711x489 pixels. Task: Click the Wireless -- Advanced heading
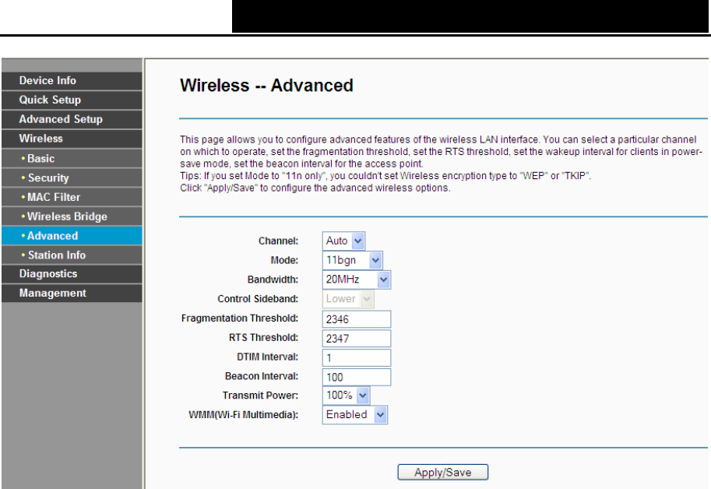click(x=266, y=86)
